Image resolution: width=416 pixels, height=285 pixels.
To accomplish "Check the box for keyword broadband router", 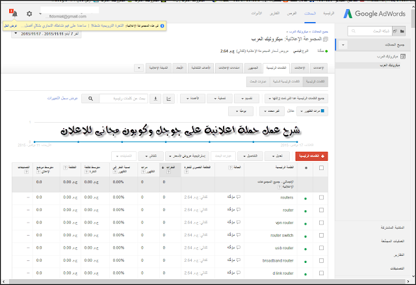I will pos(321,260).
